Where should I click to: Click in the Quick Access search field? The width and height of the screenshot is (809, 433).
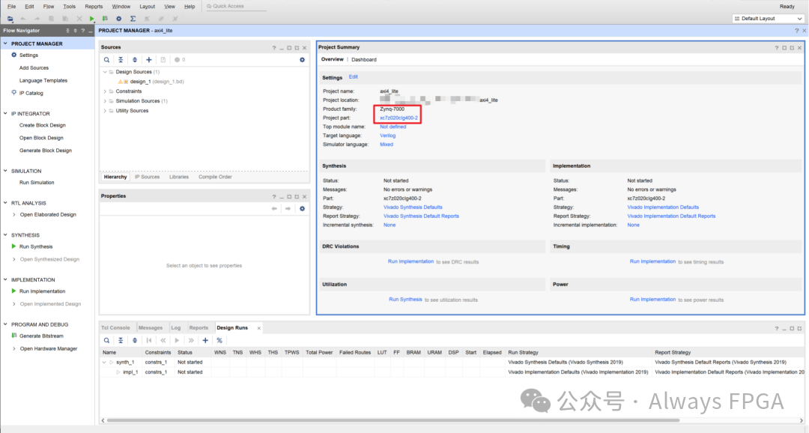(236, 7)
